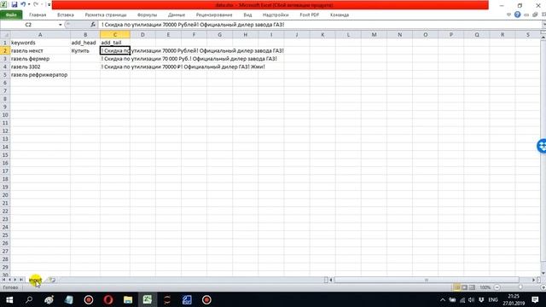Click the taskbar search magnifier icon
This screenshot has width=546, height=307.
pyautogui.click(x=29, y=299)
